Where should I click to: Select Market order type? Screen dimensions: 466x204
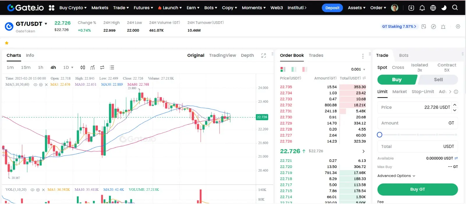tap(399, 92)
